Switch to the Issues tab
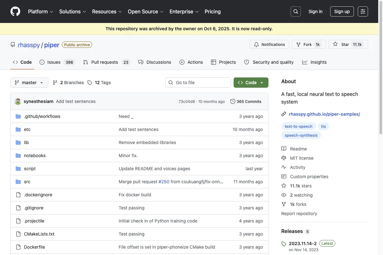The width and height of the screenshot is (383, 255). tap(57, 62)
